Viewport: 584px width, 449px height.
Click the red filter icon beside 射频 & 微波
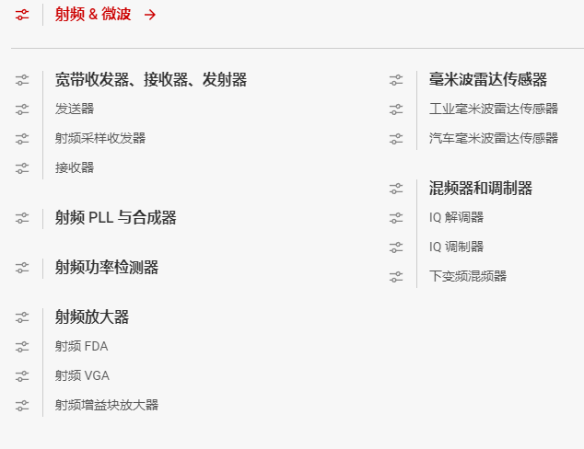pos(22,15)
